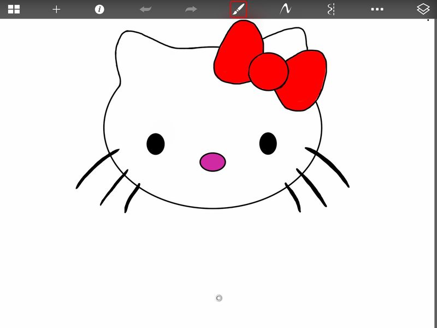This screenshot has width=437, height=328.
Task: Tap the red bow center knot
Action: [x=268, y=70]
